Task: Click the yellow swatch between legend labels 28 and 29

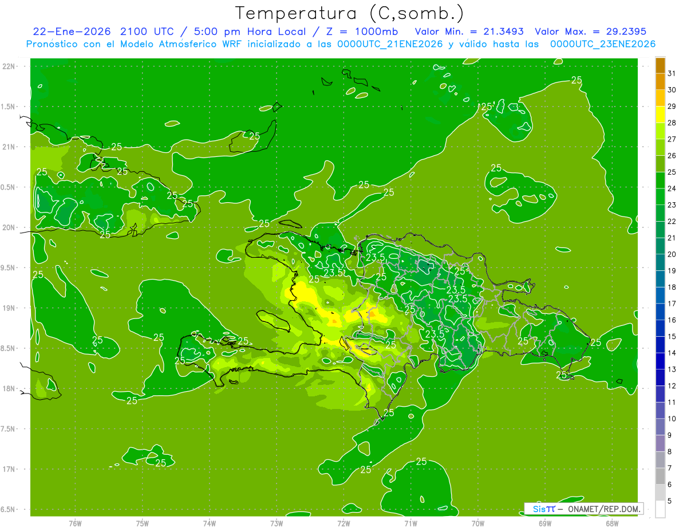Action: click(660, 115)
